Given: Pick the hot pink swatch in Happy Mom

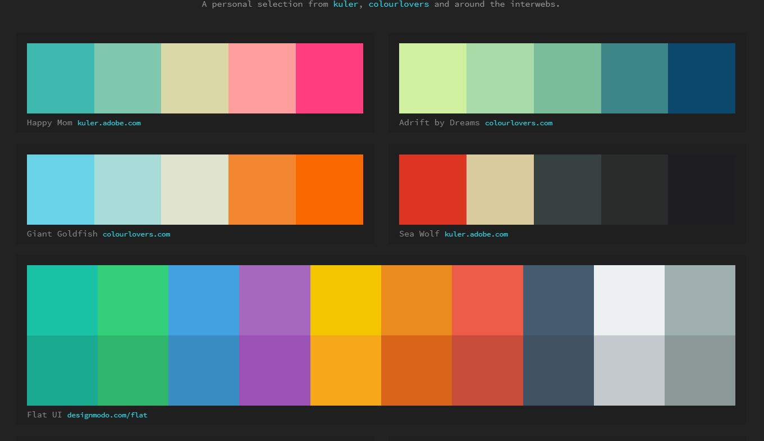Looking at the screenshot, I should pos(330,78).
